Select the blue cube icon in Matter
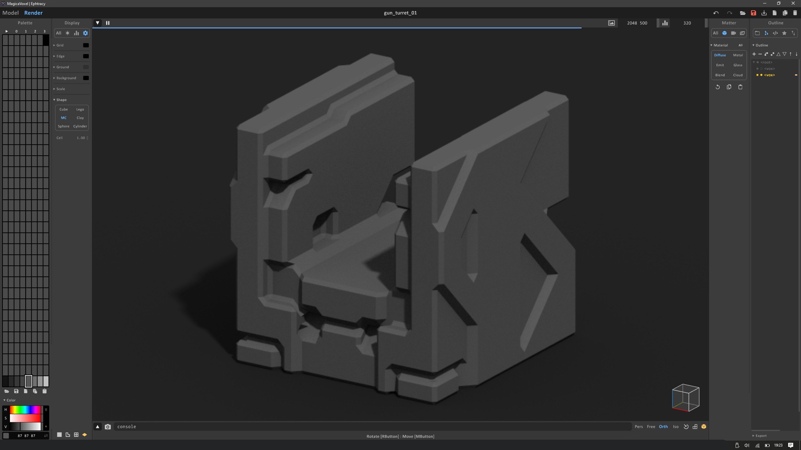801x450 pixels. pyautogui.click(x=724, y=33)
